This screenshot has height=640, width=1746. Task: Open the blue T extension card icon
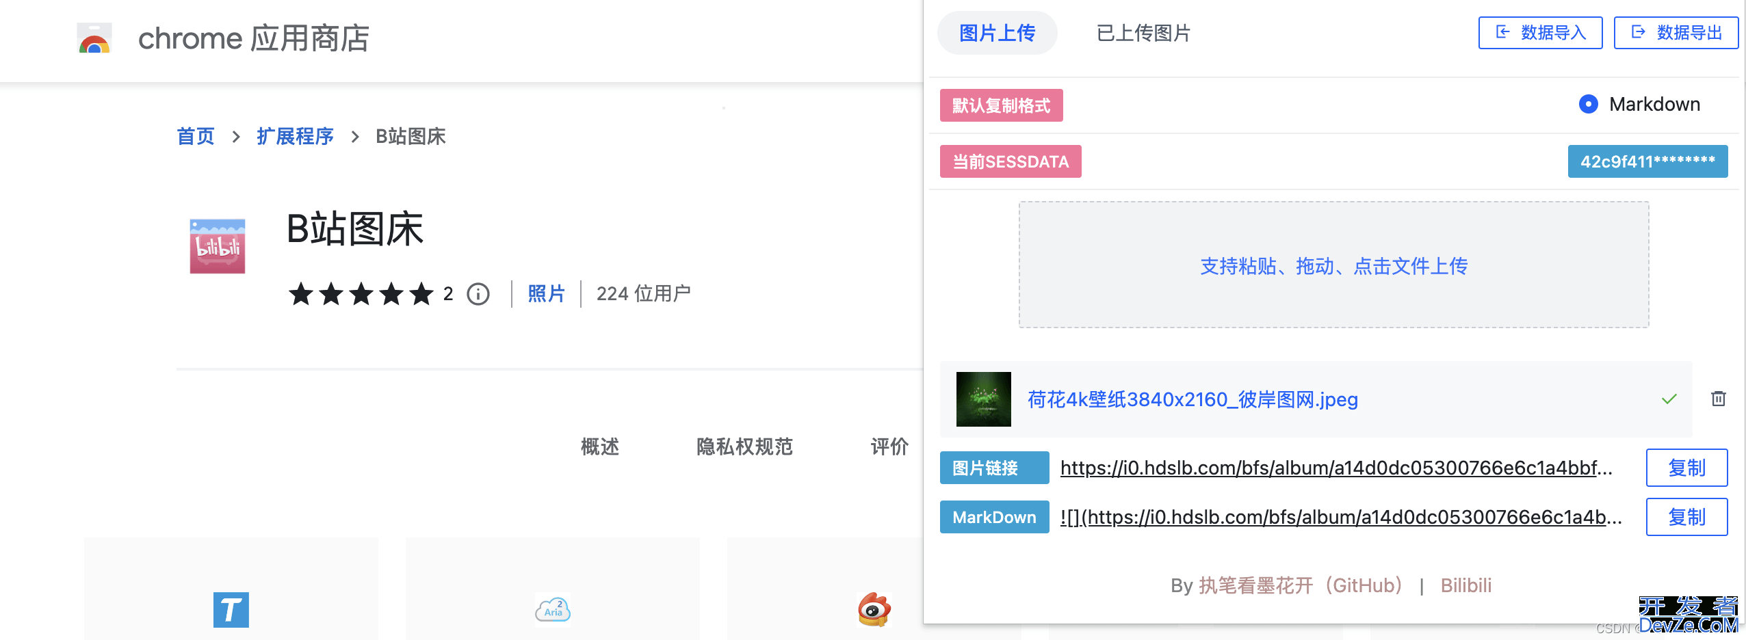pos(231,610)
